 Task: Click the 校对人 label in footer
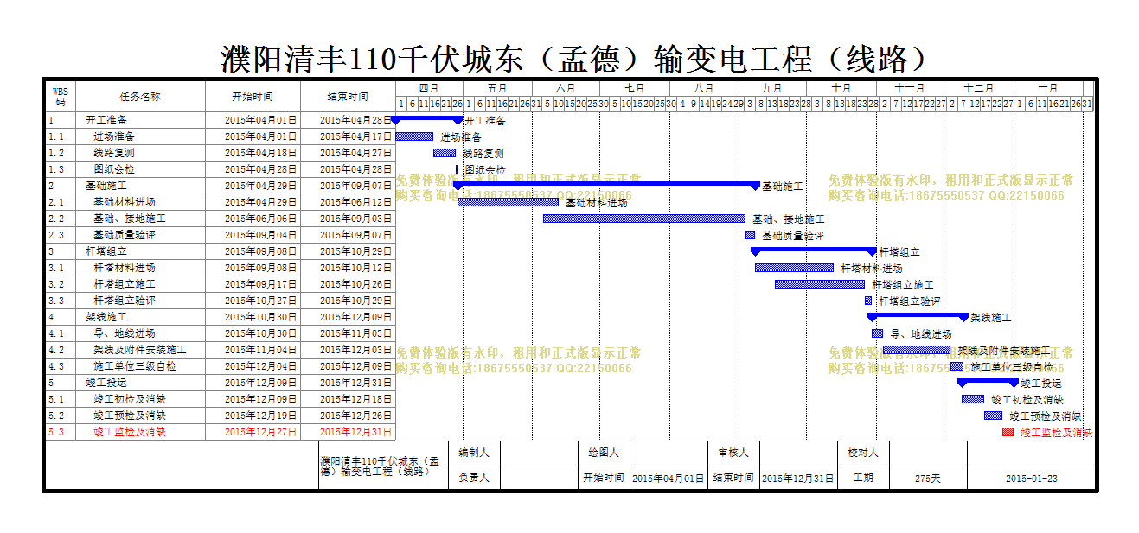tap(863, 453)
